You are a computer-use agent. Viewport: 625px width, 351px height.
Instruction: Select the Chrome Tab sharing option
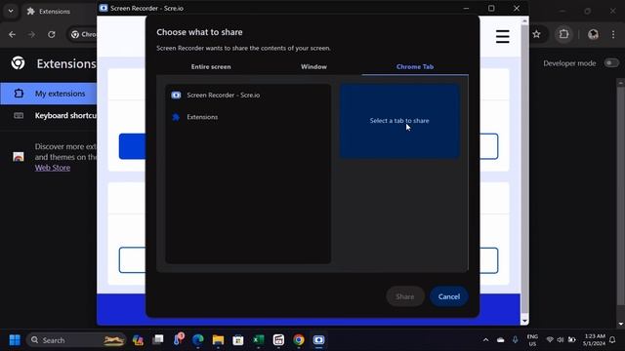[415, 67]
